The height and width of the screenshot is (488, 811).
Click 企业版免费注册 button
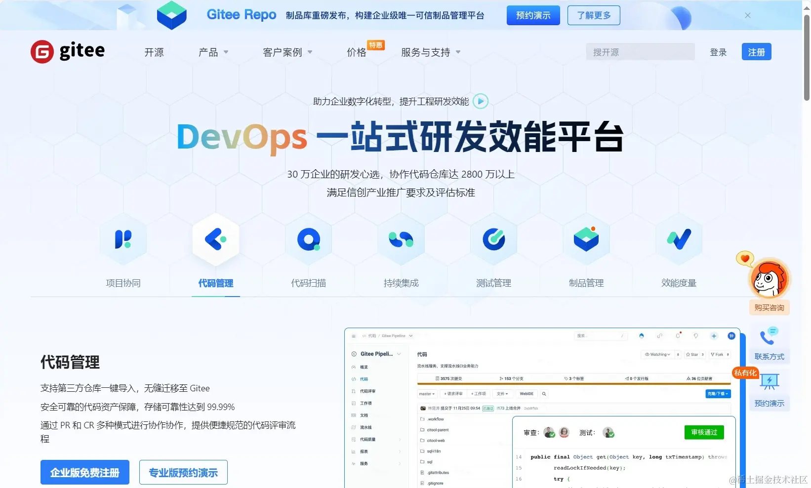[x=85, y=472]
